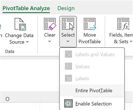Viewport: 133px width, 110px height.
Task: Choose Values in the Select menu
Action: pyautogui.click(x=92, y=66)
